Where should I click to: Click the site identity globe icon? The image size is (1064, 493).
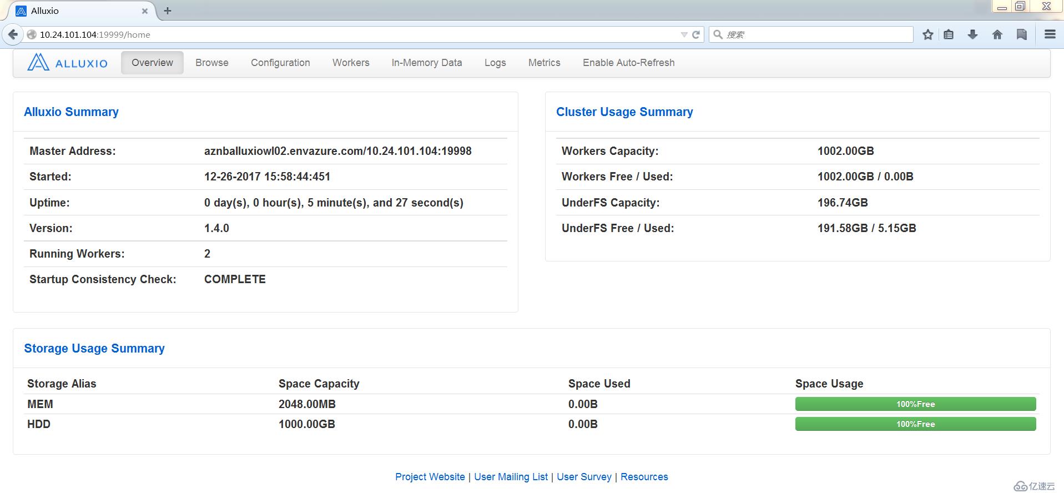(x=32, y=34)
